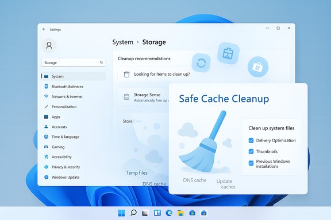
Task: Click the Time & language globe icon
Action: pyautogui.click(x=46, y=136)
